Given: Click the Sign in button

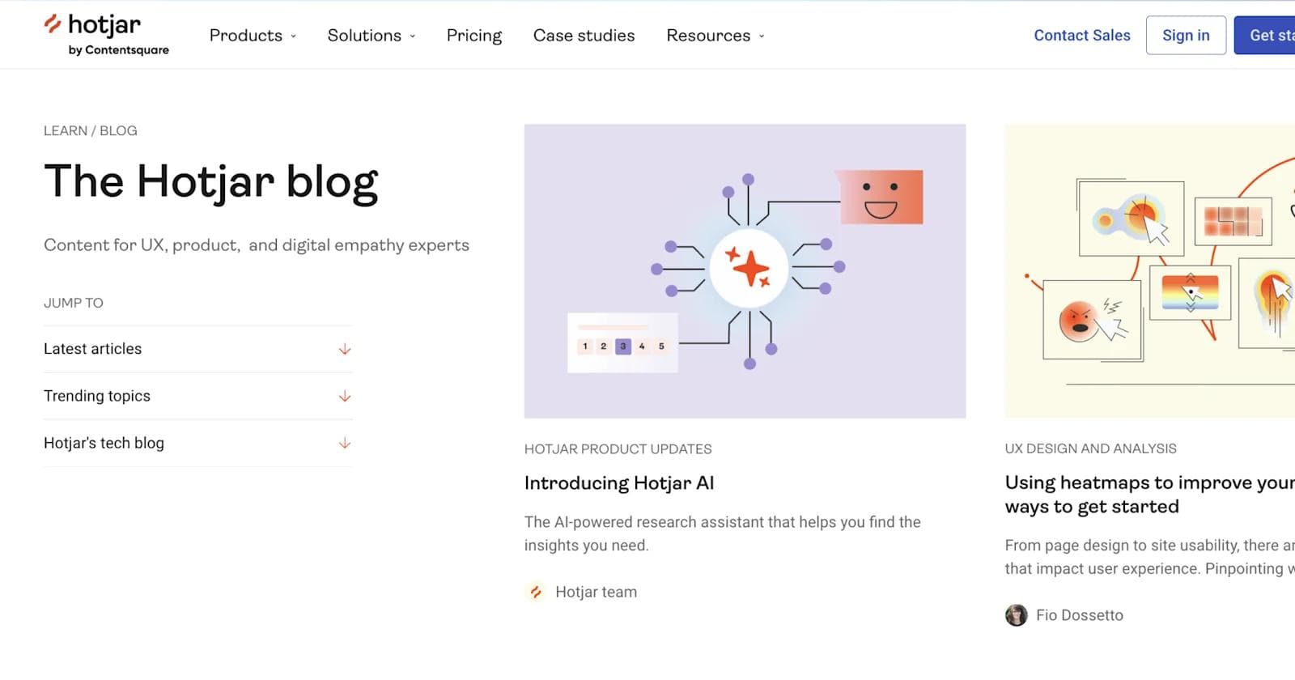Looking at the screenshot, I should [x=1185, y=35].
